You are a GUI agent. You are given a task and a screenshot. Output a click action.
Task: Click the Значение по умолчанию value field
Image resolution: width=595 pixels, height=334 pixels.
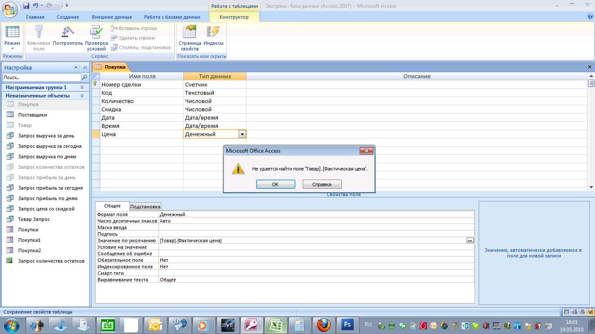pos(312,240)
